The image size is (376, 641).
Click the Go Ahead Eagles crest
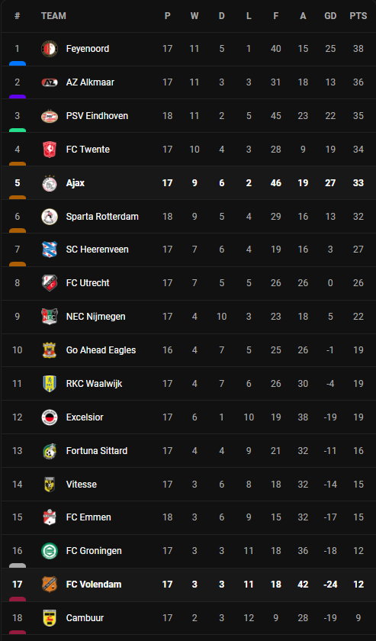(50, 350)
